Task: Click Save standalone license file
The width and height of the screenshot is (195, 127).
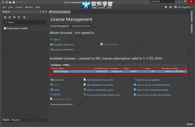Action: tap(99, 80)
